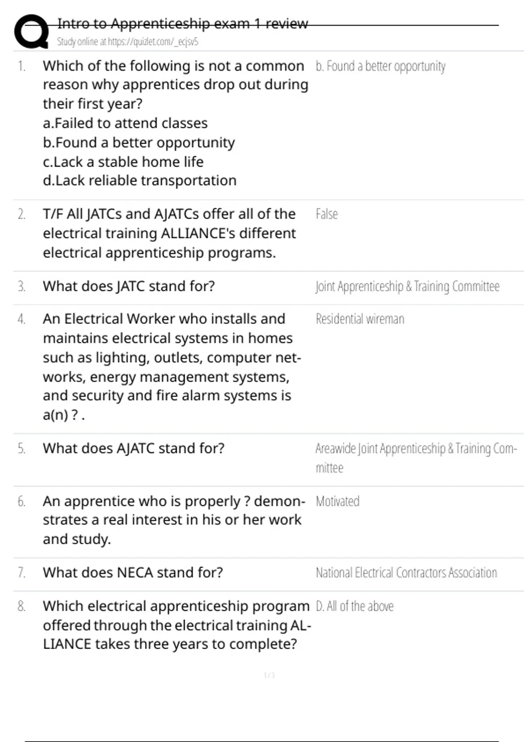This screenshot has height=742, width=524.
Task: Click the 'D. All of the above' answer
Action: point(355,606)
